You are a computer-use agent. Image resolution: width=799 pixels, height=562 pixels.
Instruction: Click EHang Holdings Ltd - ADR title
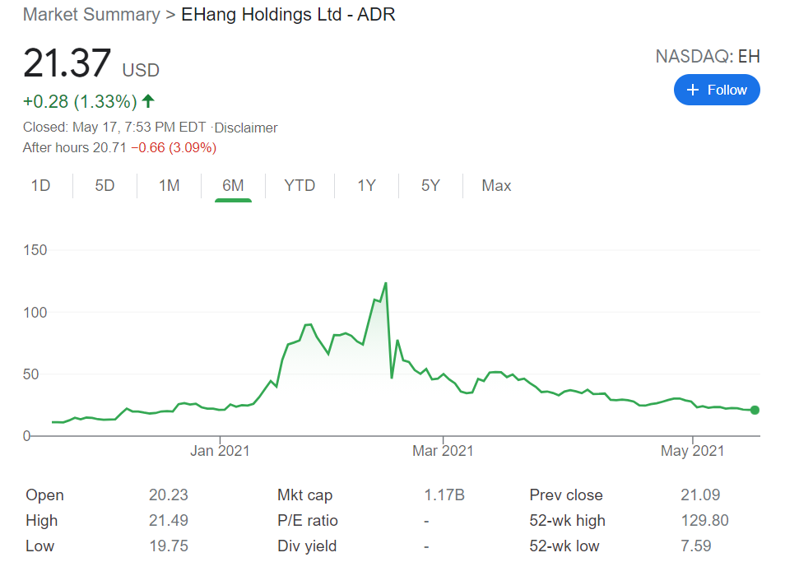pos(289,15)
